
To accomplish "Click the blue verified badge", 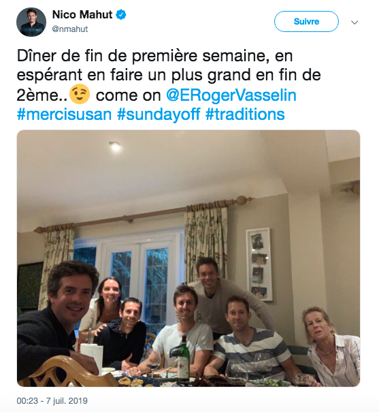I will 121,15.
